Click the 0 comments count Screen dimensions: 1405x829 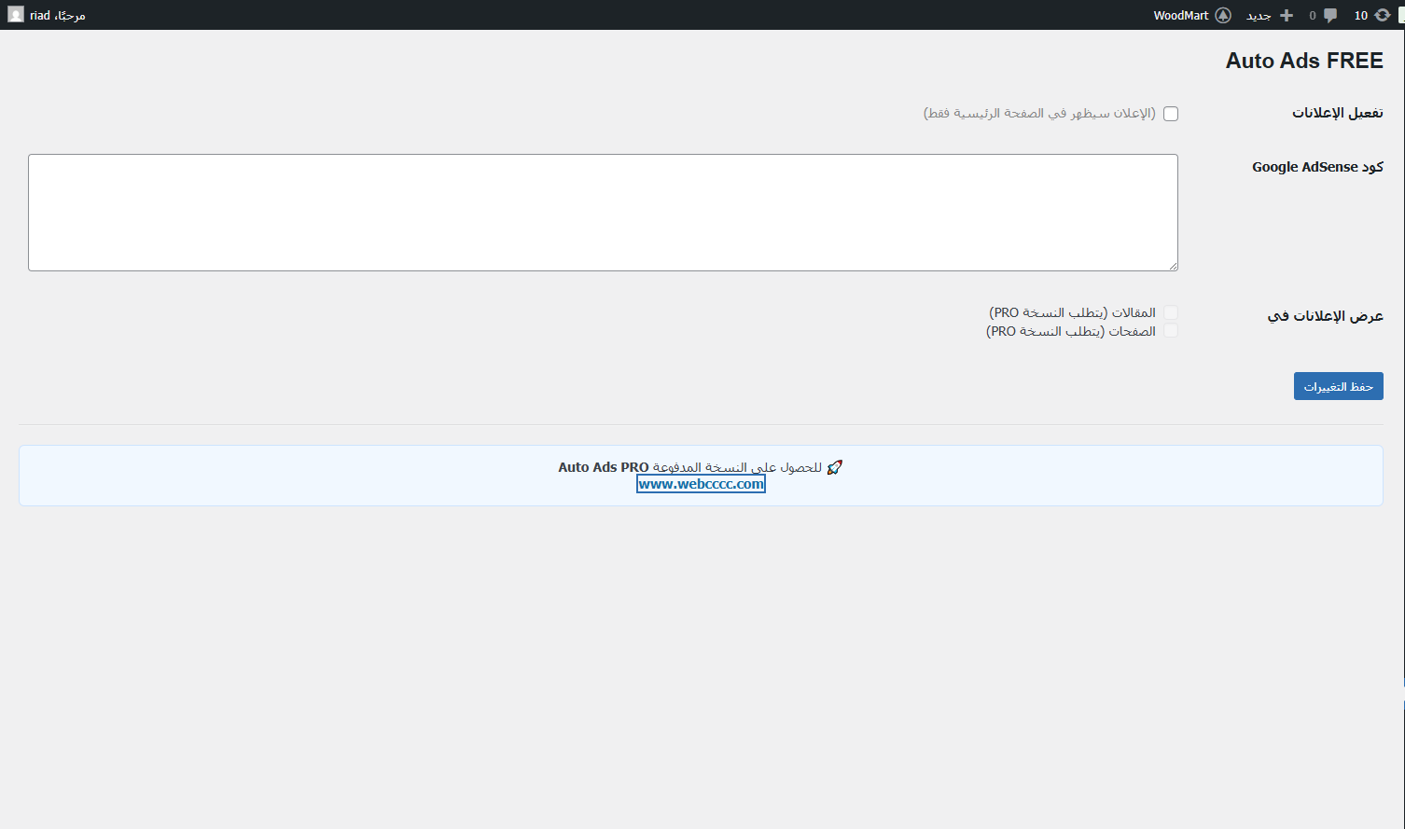coord(1313,16)
